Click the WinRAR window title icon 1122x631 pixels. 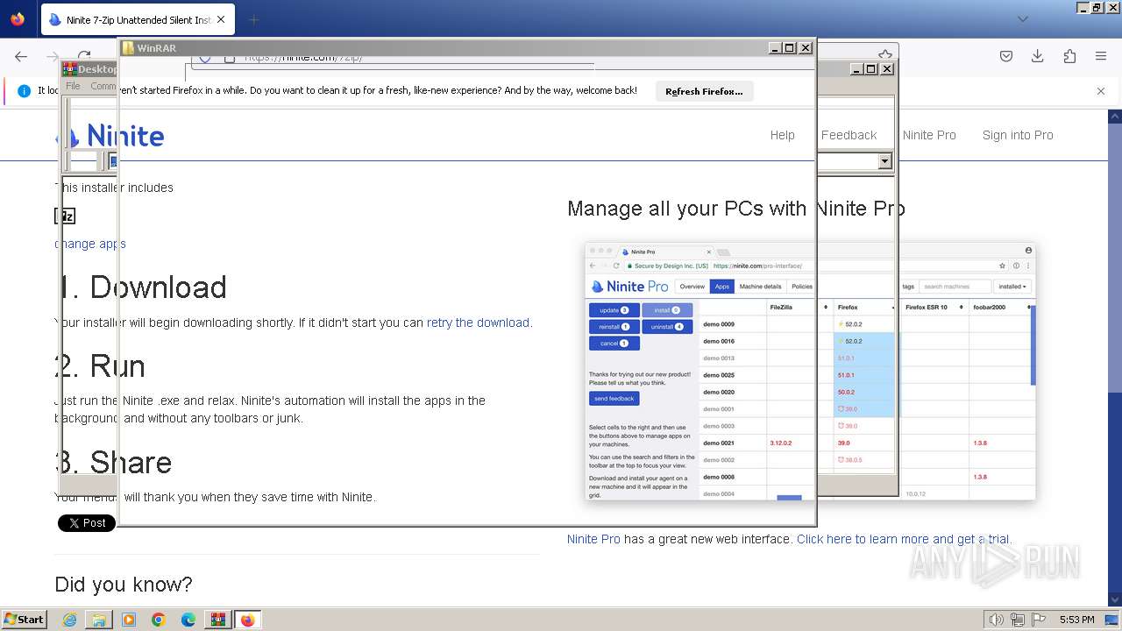128,48
